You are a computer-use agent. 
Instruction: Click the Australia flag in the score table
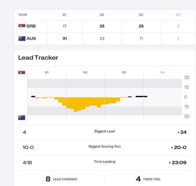coord(22,38)
